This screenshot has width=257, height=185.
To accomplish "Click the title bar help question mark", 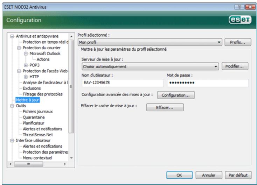I will [x=239, y=7].
